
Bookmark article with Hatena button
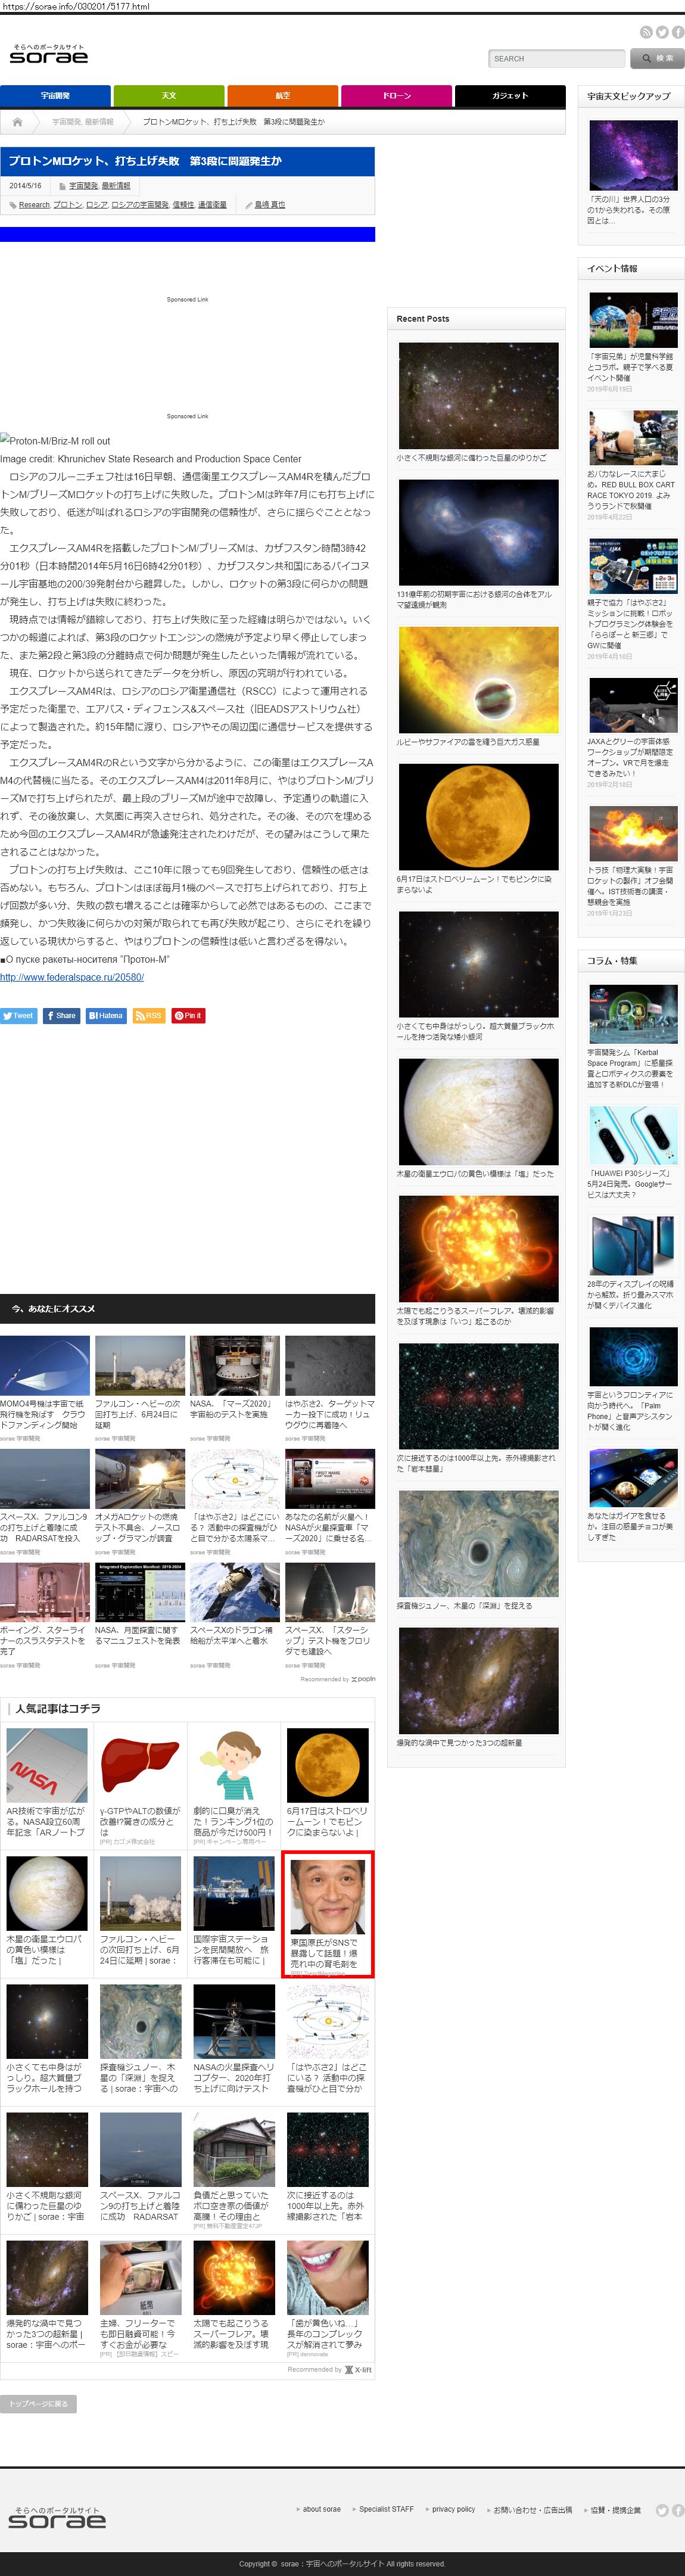tap(106, 1015)
